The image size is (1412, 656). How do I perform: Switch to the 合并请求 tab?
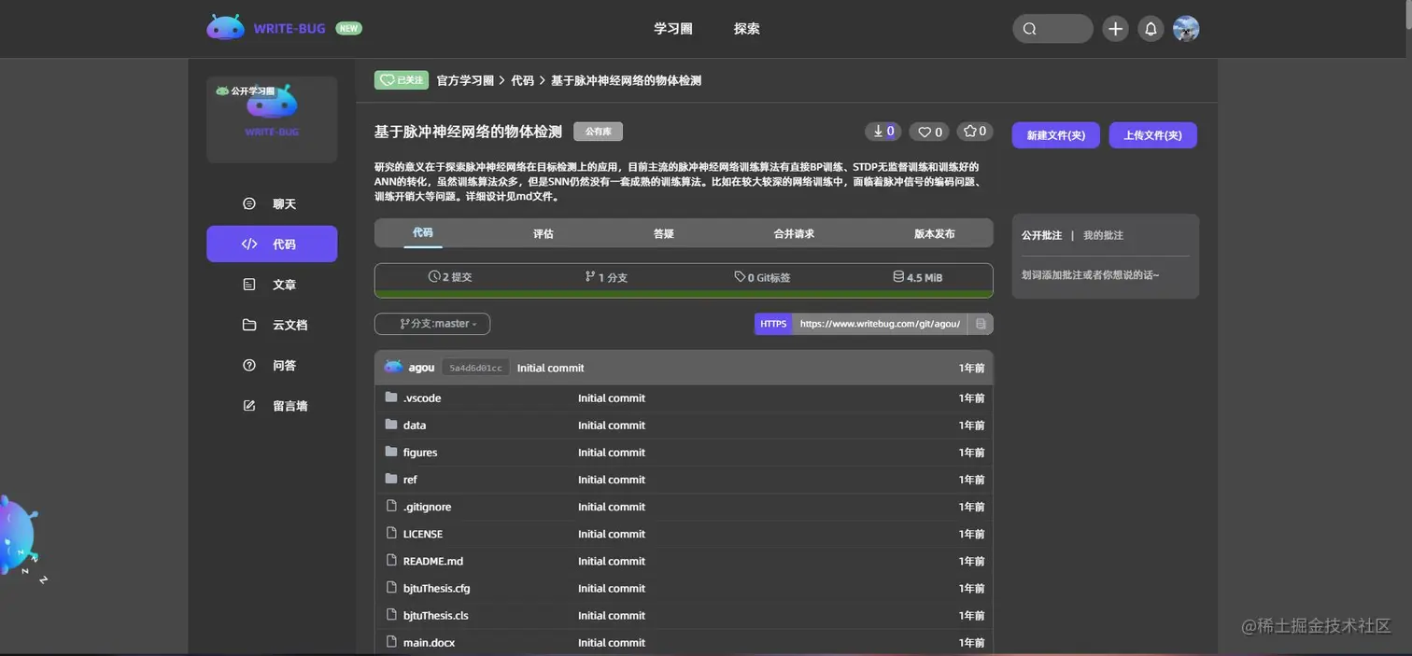point(794,233)
